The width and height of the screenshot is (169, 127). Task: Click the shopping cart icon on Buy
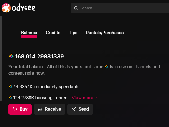point(15,109)
